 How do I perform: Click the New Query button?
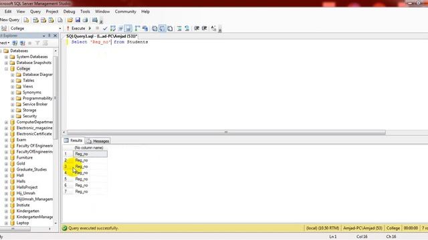(x=10, y=20)
